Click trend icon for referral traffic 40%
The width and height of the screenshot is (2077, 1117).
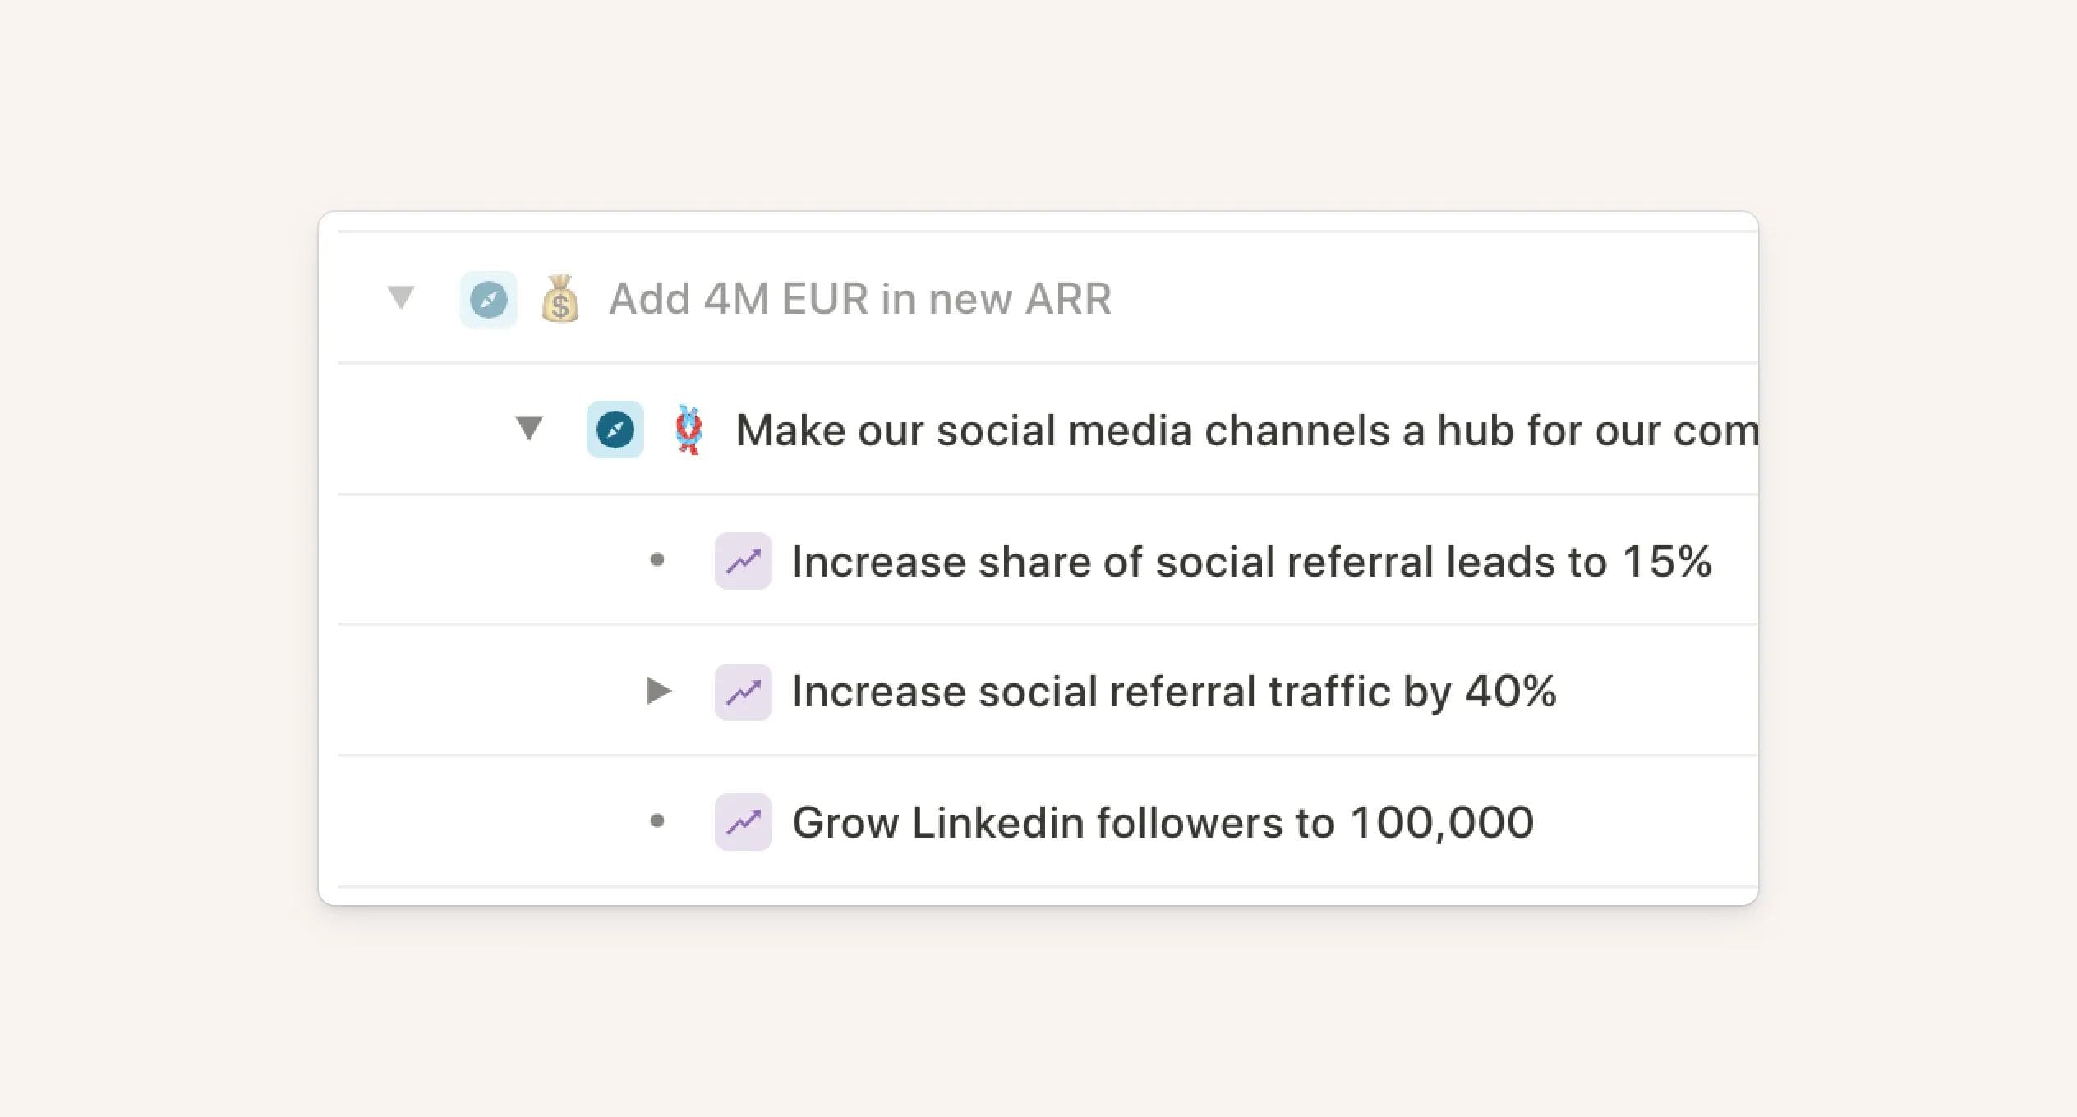tap(743, 692)
